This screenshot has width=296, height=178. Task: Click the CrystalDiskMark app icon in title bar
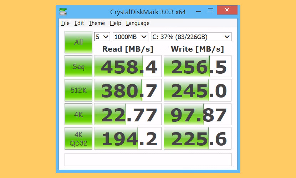(x=63, y=12)
